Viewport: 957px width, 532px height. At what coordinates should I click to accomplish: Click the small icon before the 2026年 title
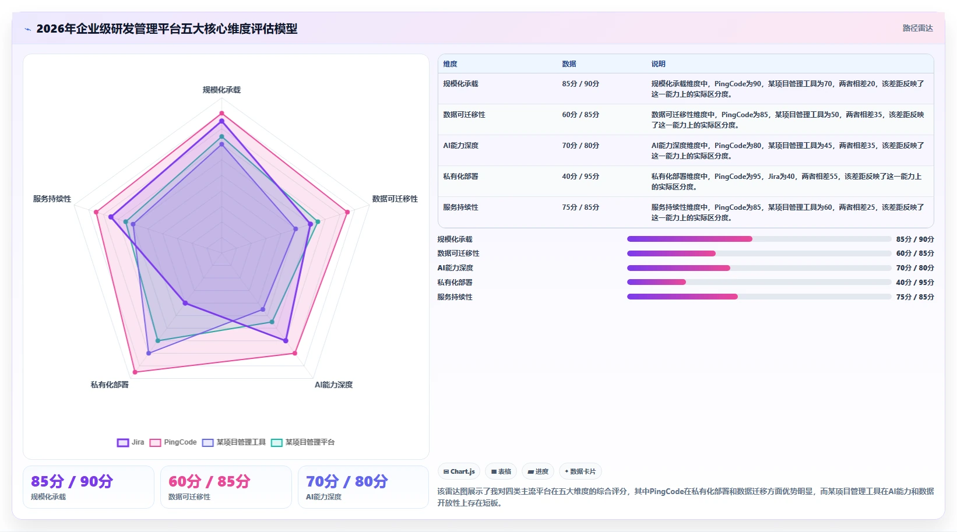[27, 29]
